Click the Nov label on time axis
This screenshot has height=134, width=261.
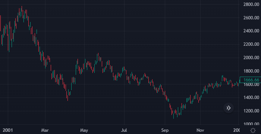click(x=201, y=130)
